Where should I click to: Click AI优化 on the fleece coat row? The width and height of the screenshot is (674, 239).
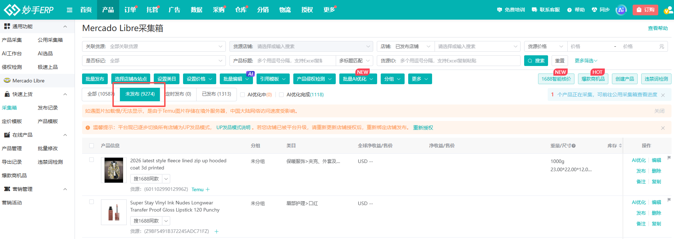click(x=639, y=160)
